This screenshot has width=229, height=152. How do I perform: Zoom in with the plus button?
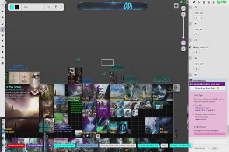(184, 14)
